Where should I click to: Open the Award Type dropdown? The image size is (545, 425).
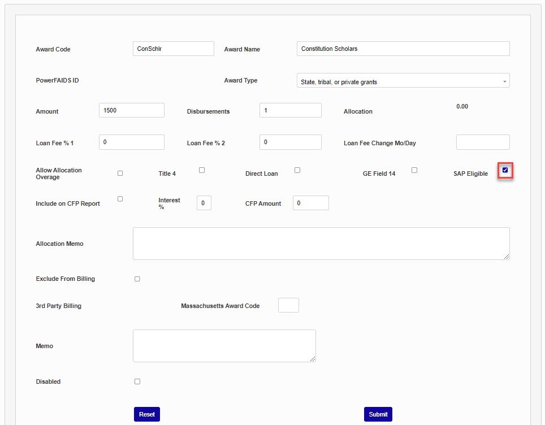tap(403, 81)
